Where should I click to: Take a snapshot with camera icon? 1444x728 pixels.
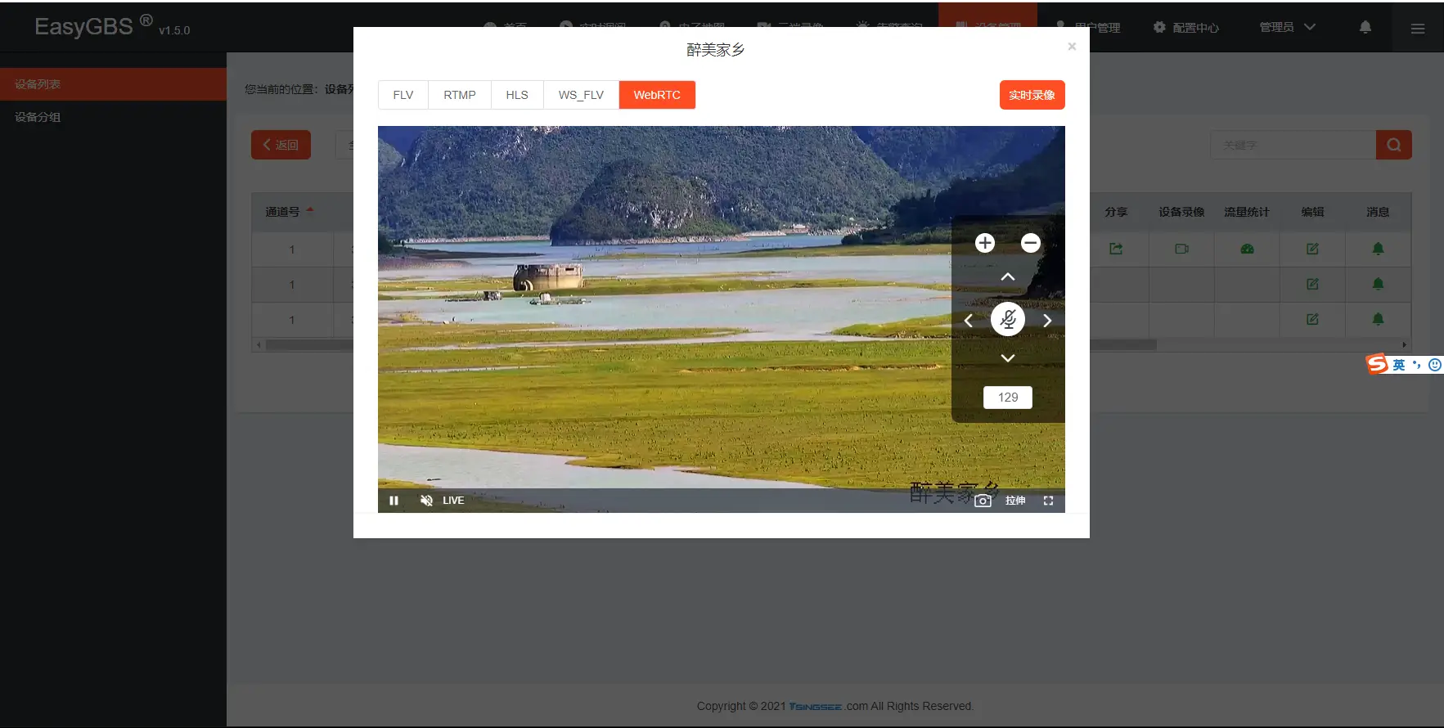click(x=983, y=501)
